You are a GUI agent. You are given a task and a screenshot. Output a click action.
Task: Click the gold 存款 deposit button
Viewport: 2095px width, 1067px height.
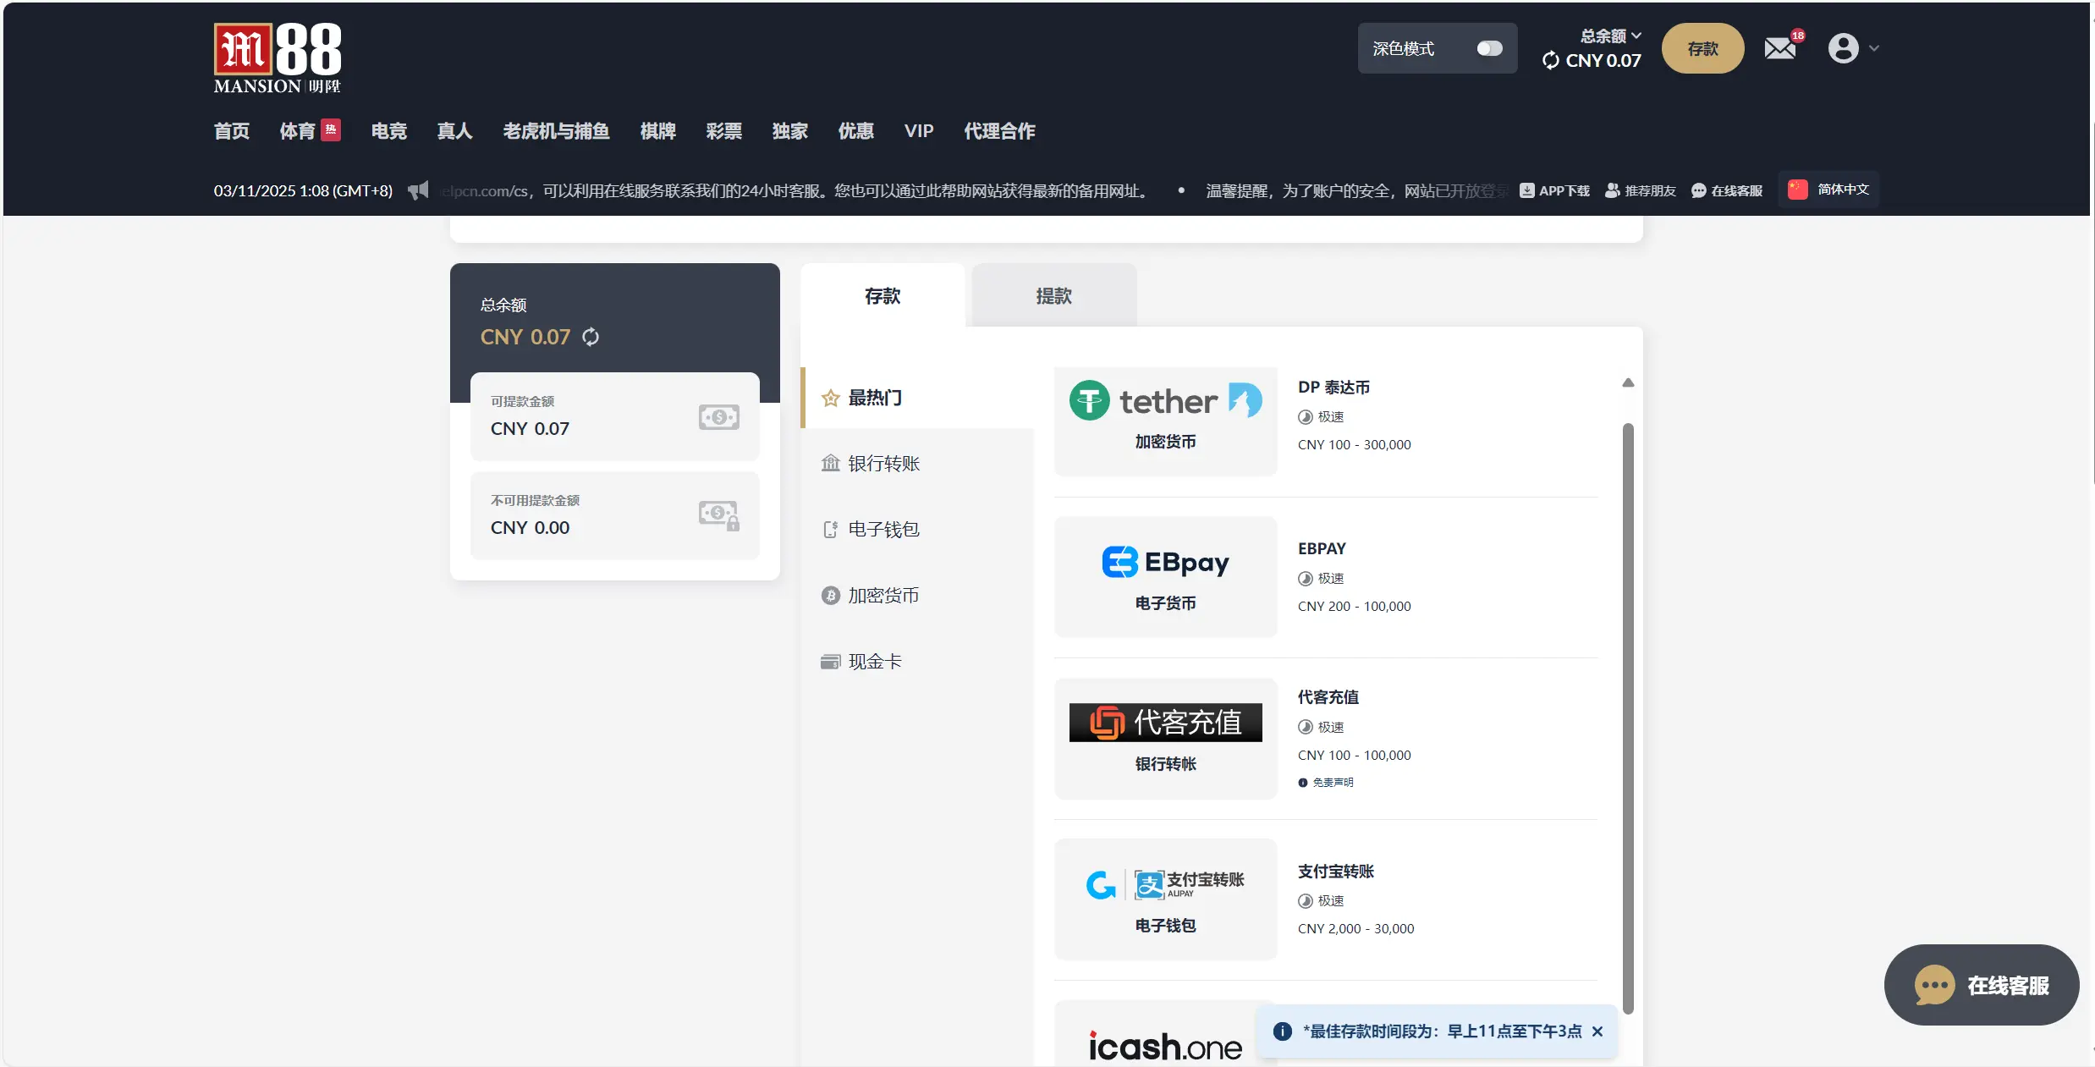1702,48
